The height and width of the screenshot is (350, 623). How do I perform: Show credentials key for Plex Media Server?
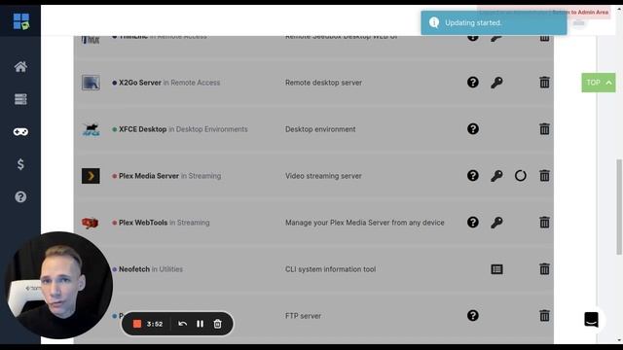pyautogui.click(x=496, y=175)
